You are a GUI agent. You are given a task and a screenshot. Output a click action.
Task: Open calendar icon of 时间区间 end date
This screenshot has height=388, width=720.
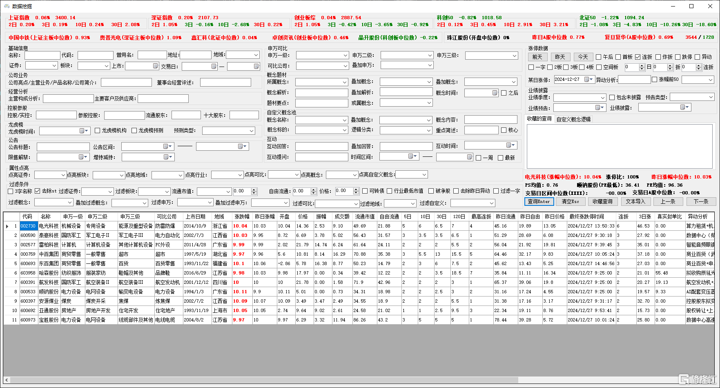[x=469, y=157]
